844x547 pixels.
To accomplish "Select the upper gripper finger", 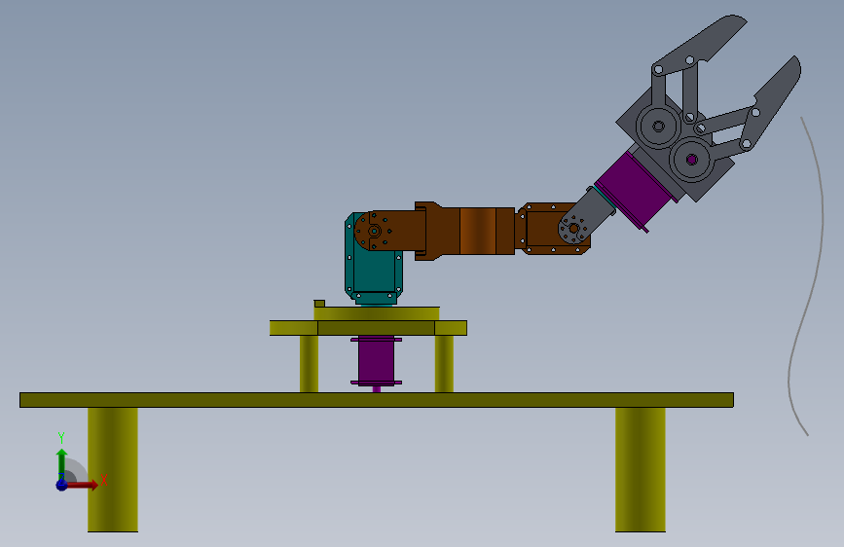I will point(700,46).
